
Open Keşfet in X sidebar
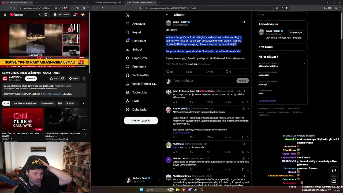133,32
